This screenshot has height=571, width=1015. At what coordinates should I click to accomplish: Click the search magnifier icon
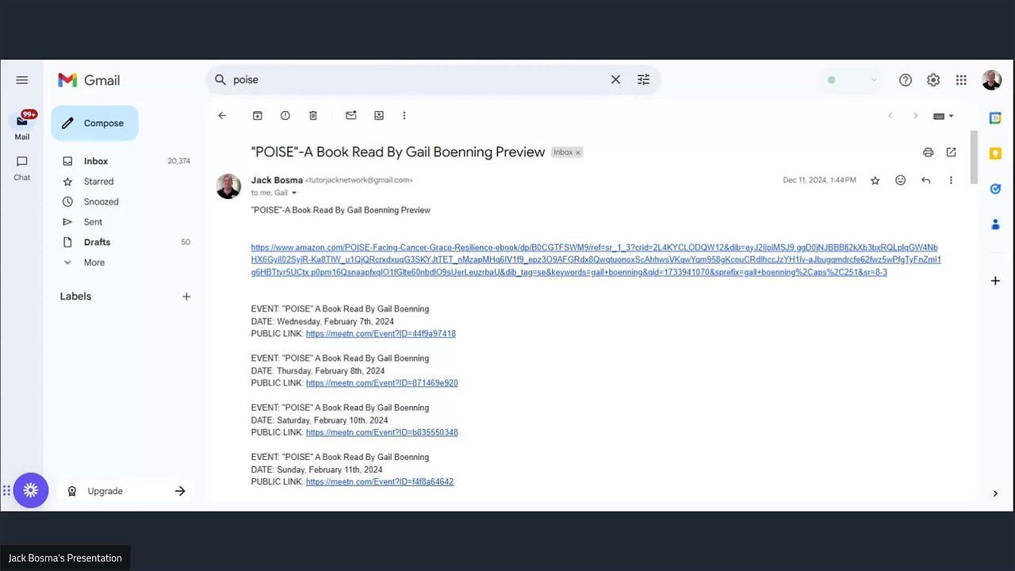coord(220,79)
